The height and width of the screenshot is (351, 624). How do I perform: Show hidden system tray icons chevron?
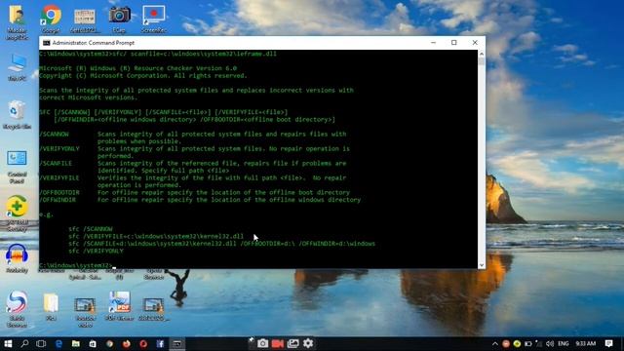pyautogui.click(x=495, y=343)
